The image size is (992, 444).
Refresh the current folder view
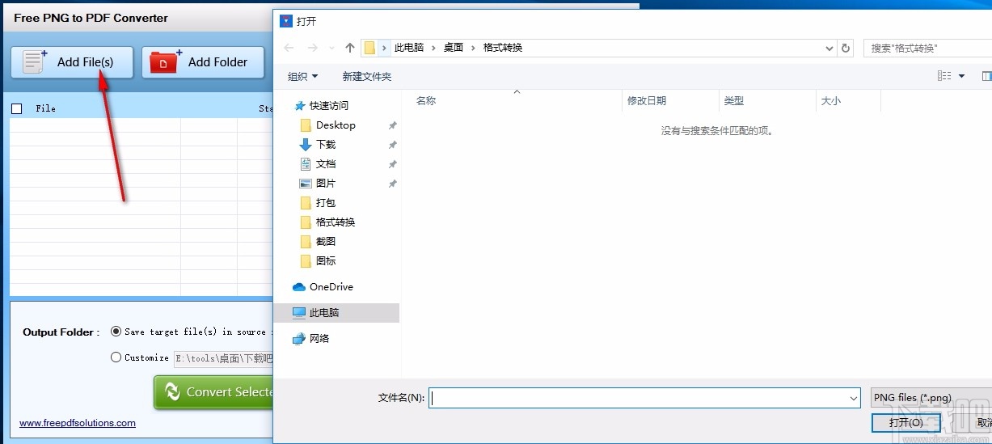tap(846, 49)
